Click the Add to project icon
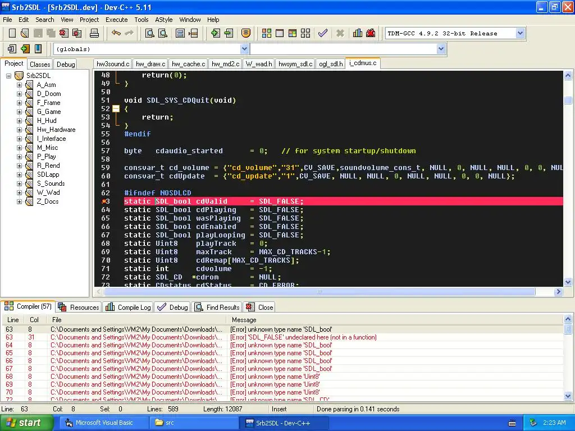 coord(216,33)
